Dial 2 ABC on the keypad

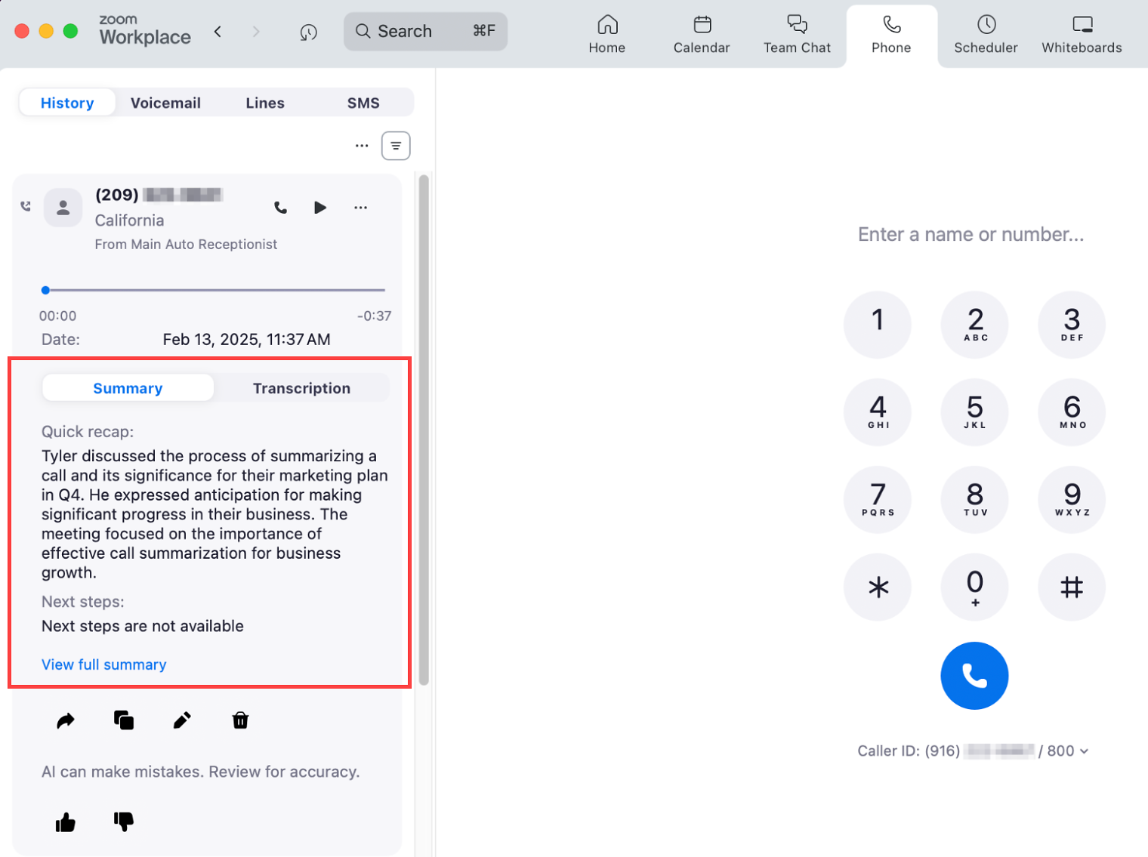(974, 325)
